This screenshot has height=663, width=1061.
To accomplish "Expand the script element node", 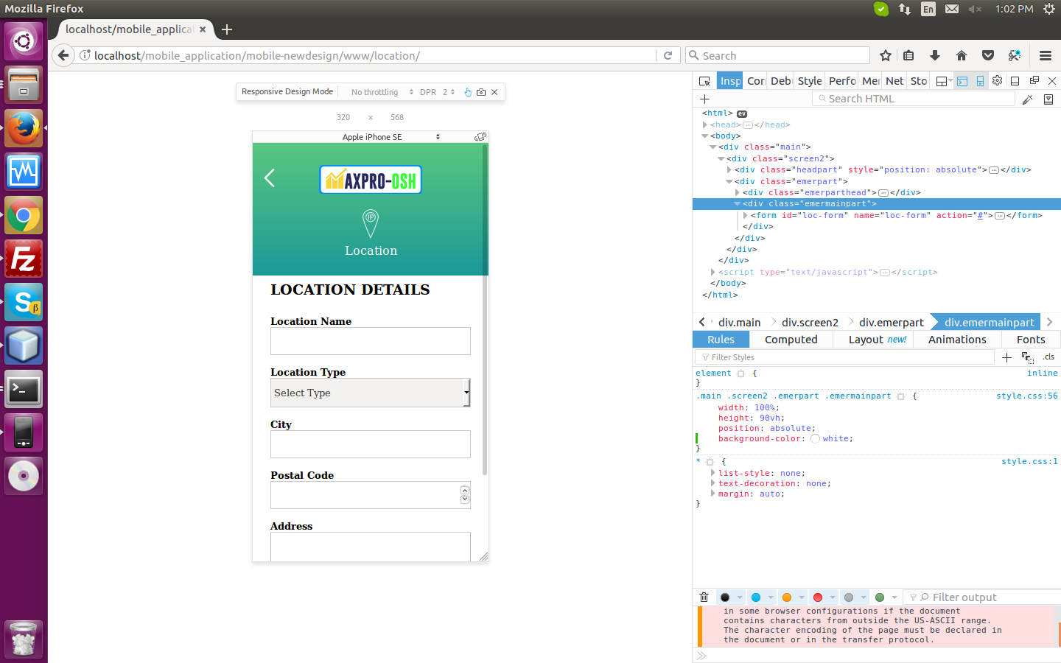I will [713, 273].
